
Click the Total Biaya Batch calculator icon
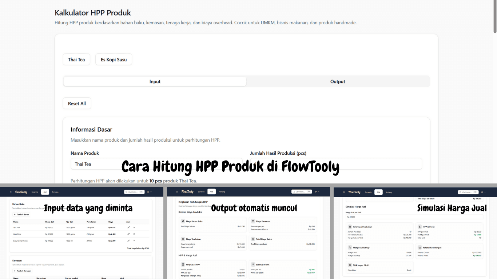point(253,239)
